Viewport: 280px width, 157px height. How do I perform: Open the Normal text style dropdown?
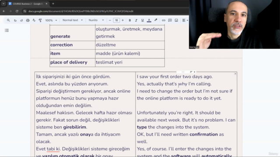[73, 20]
